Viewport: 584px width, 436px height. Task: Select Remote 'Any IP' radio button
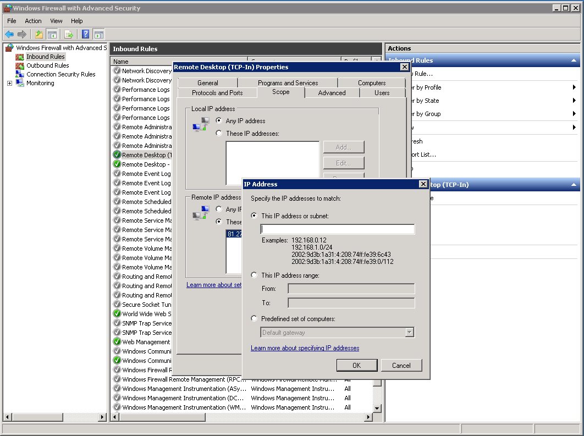click(219, 209)
